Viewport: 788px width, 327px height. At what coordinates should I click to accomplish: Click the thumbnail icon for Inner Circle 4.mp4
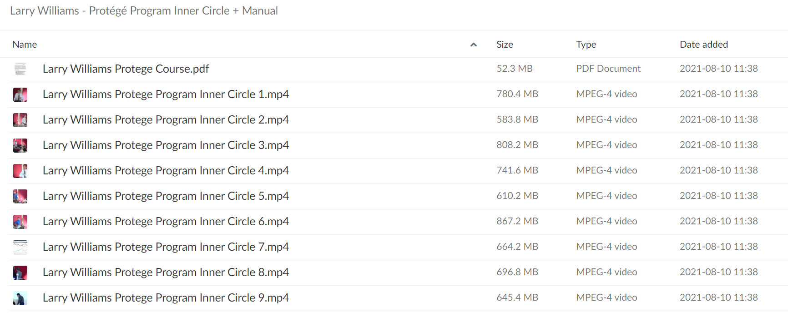[x=20, y=171]
